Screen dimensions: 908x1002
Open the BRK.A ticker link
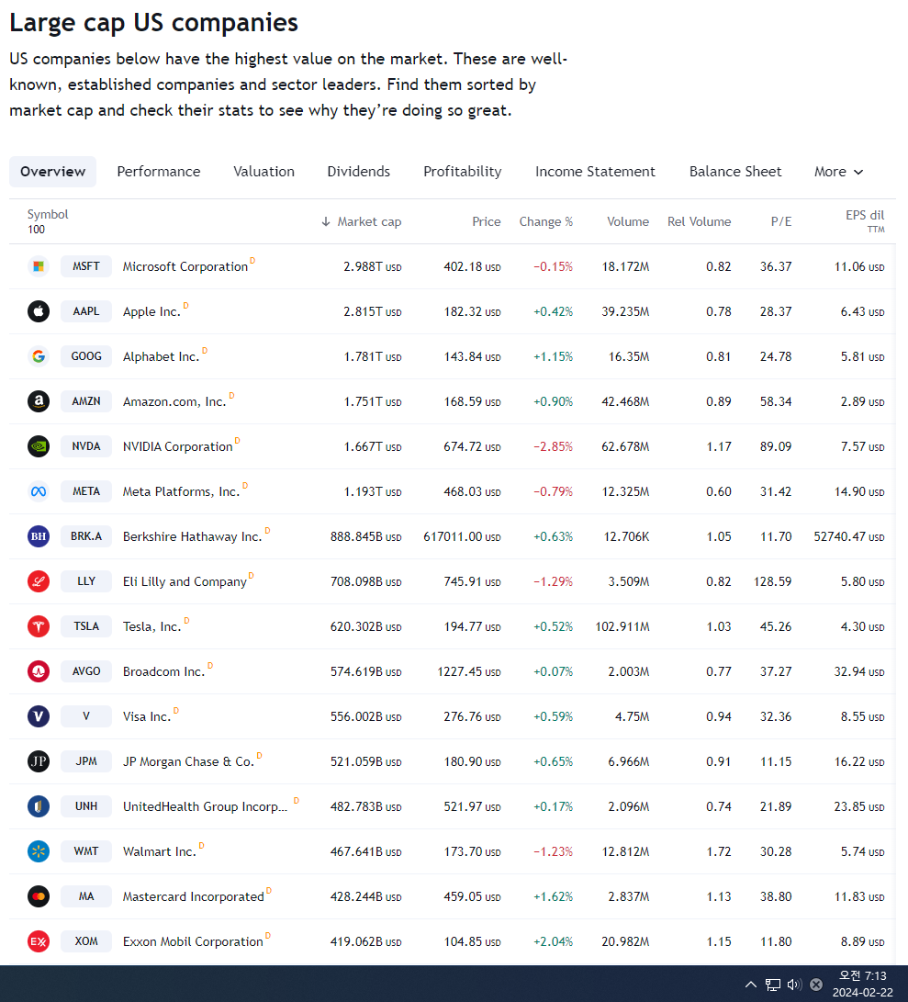pos(86,536)
